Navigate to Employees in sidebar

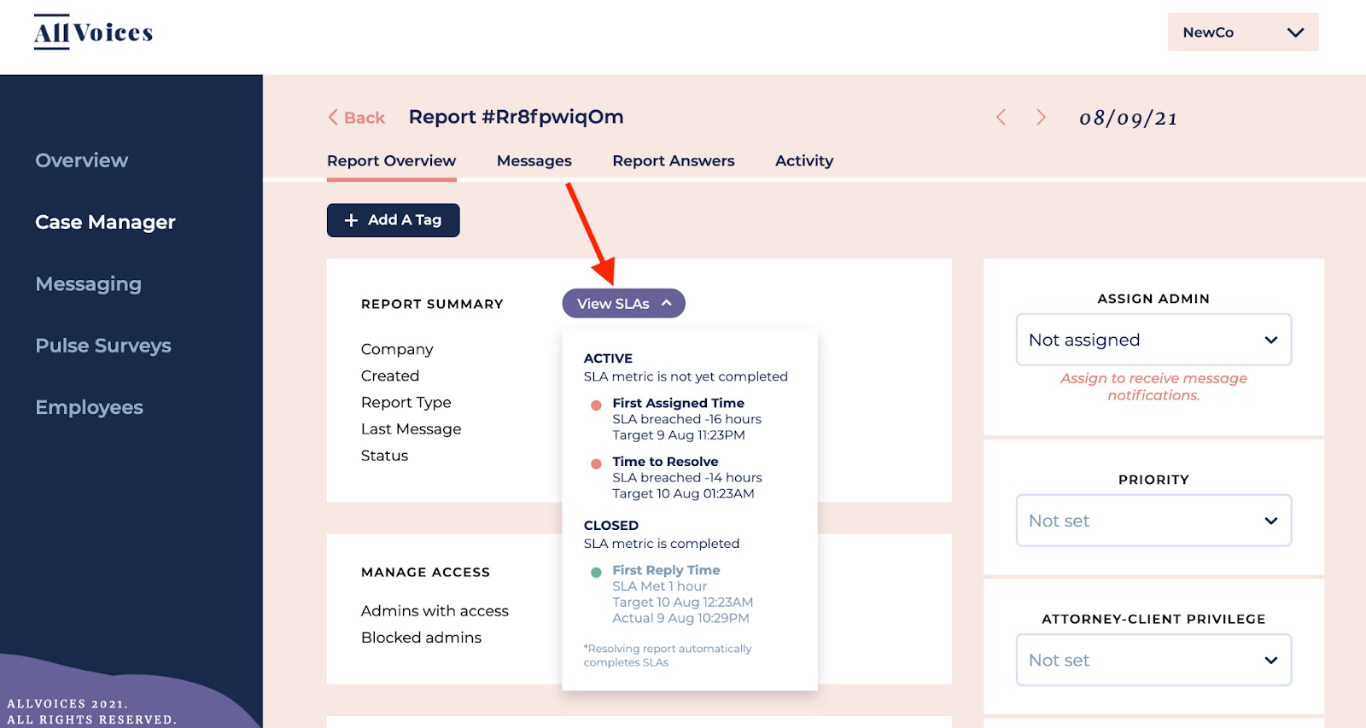tap(90, 407)
